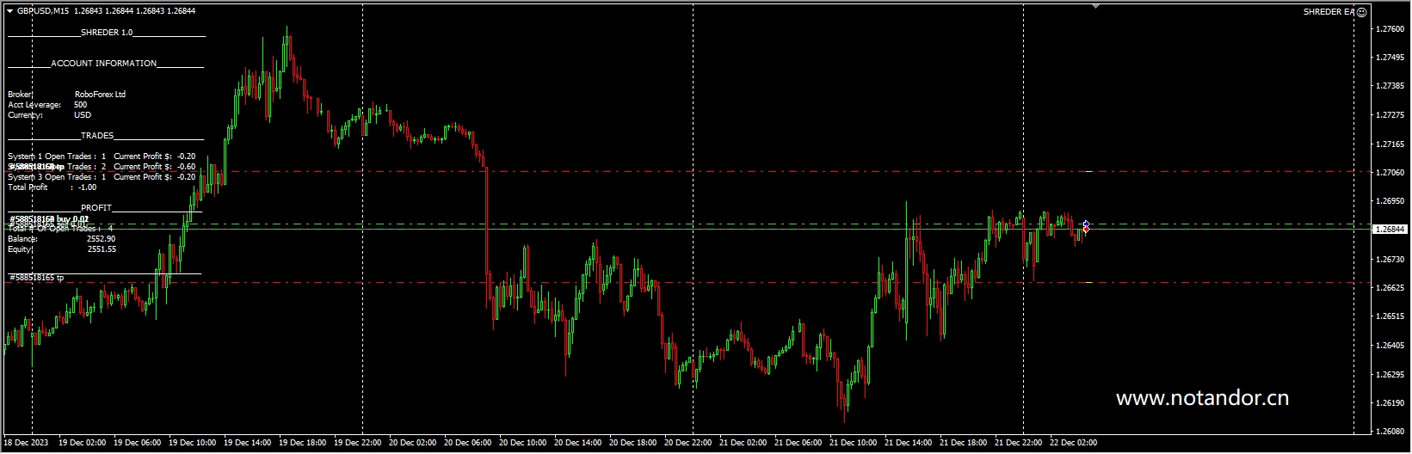Image resolution: width=1412 pixels, height=454 pixels.
Task: Click price axis label 1.26950
Action: coord(1390,201)
